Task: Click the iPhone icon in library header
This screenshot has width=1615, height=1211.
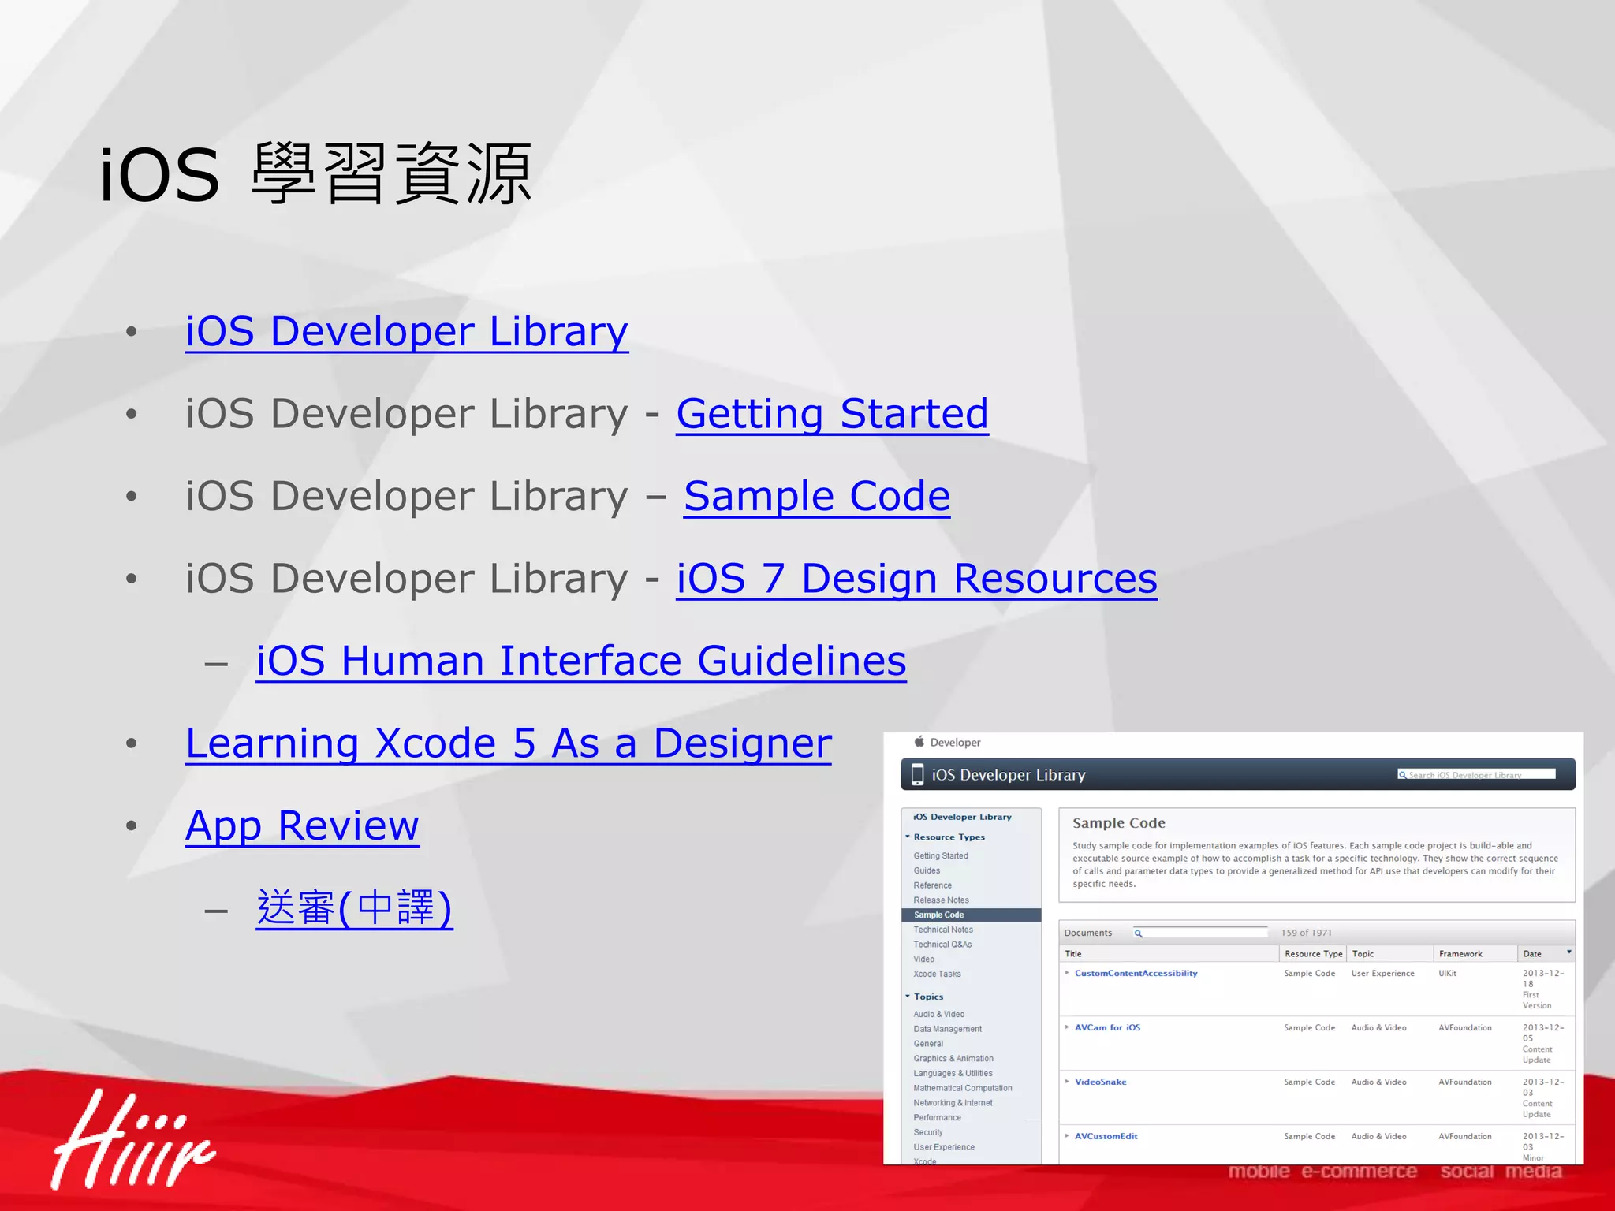Action: click(x=917, y=774)
